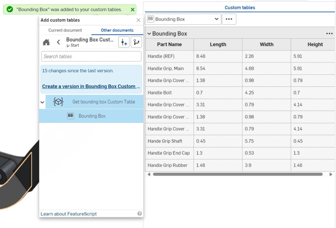Click into the Search tables field
The image size is (336, 228).
click(90, 56)
